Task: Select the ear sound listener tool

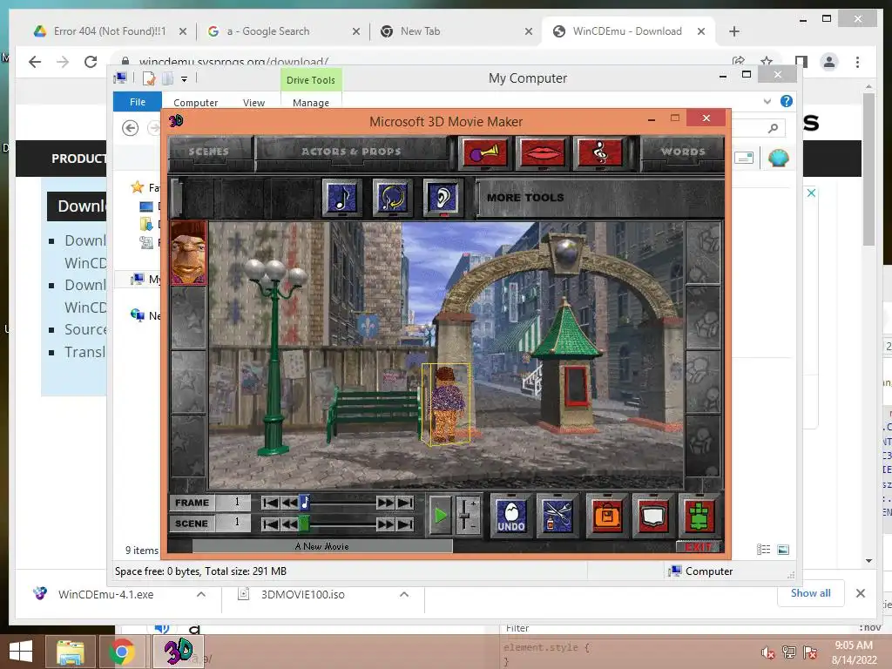Action: (443, 198)
